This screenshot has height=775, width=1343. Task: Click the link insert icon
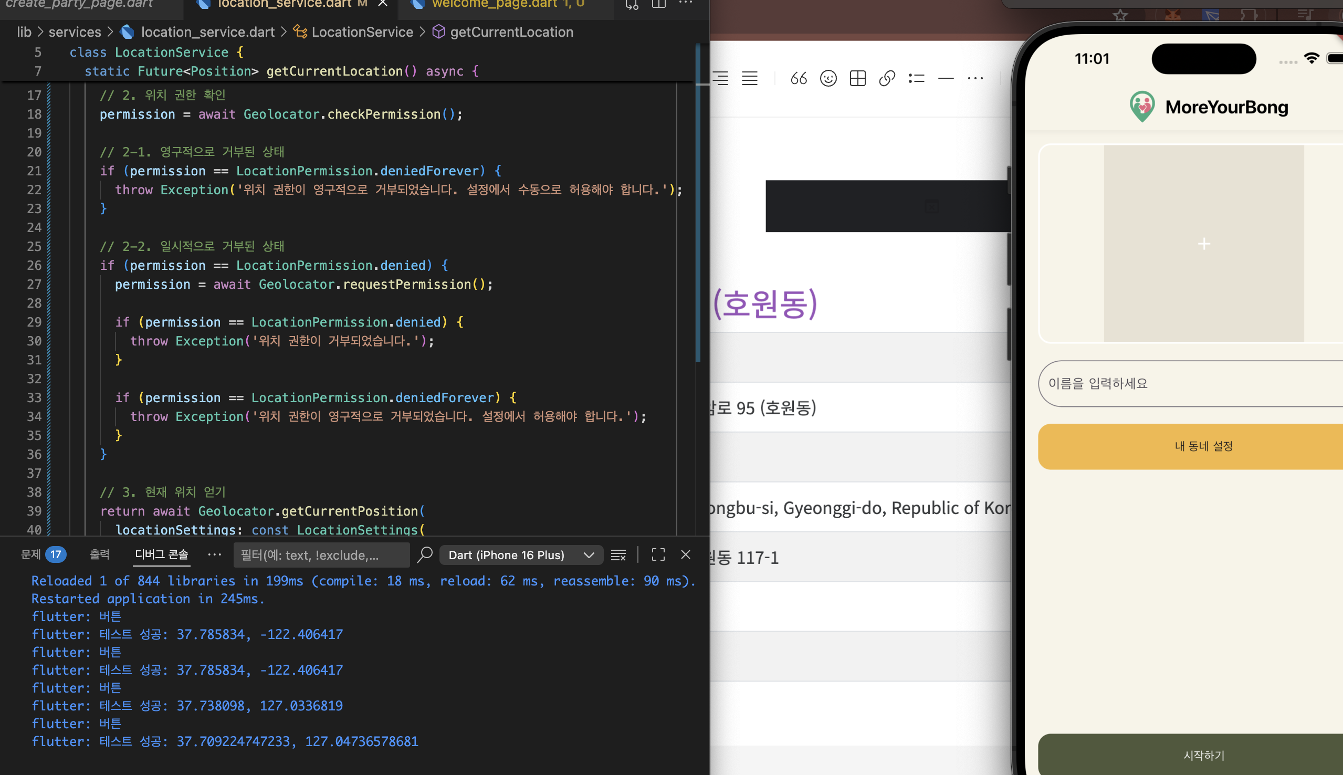887,79
